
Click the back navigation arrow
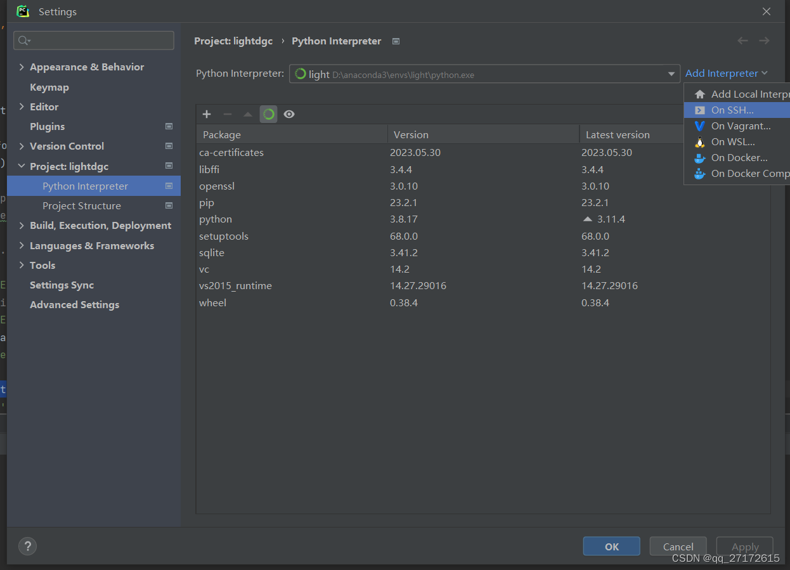point(742,41)
